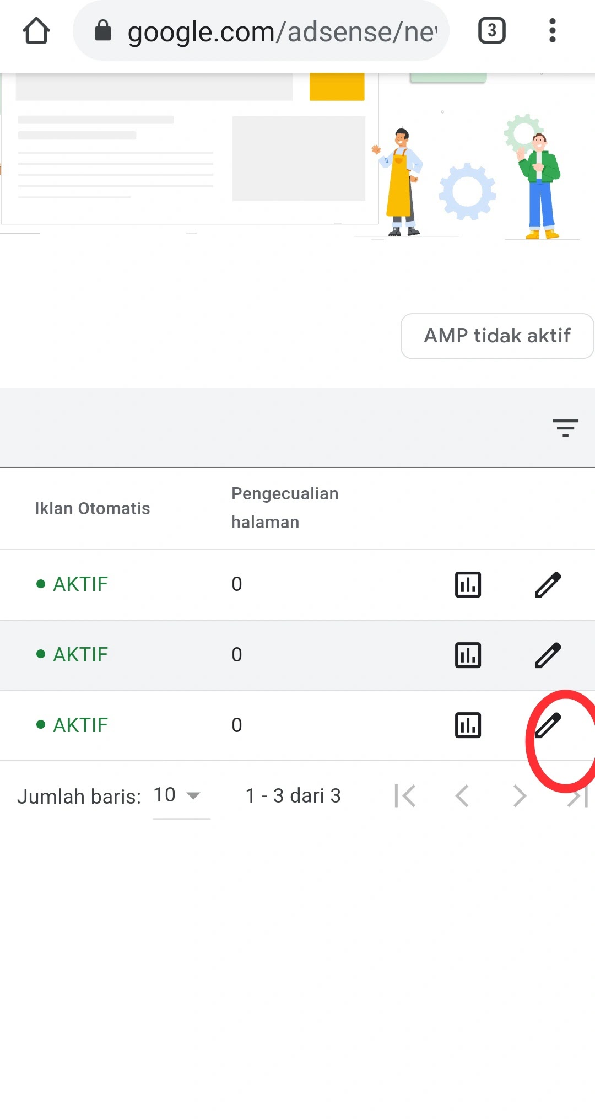Open the browser tab switcher showing 3

490,30
